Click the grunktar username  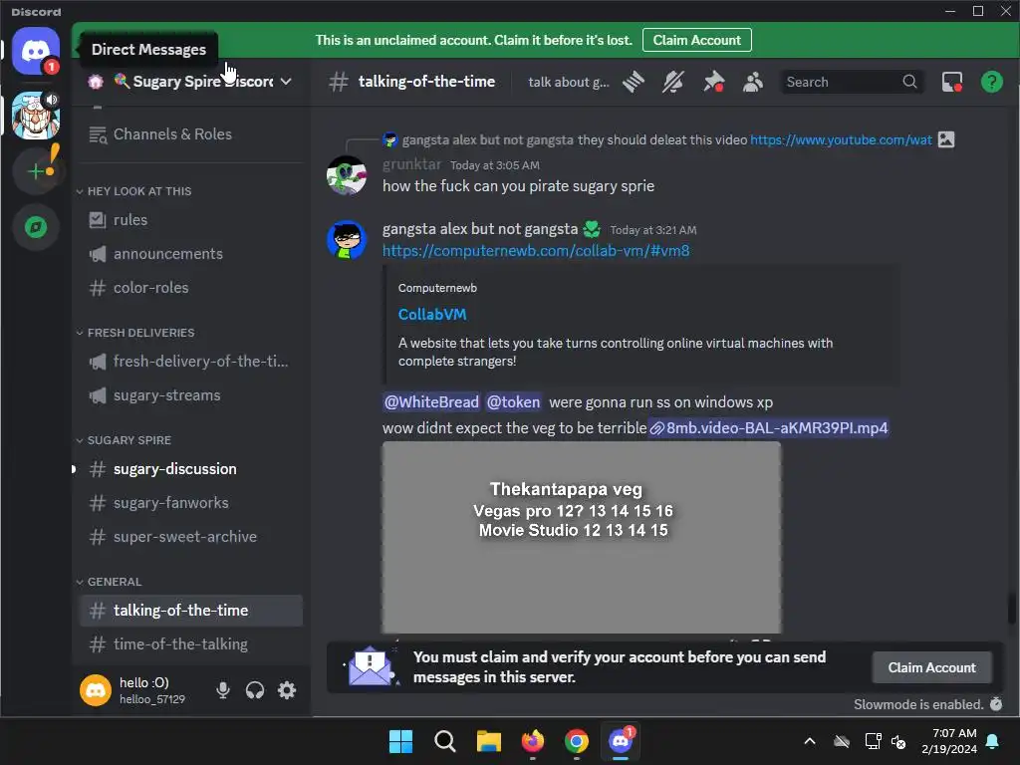pos(411,164)
